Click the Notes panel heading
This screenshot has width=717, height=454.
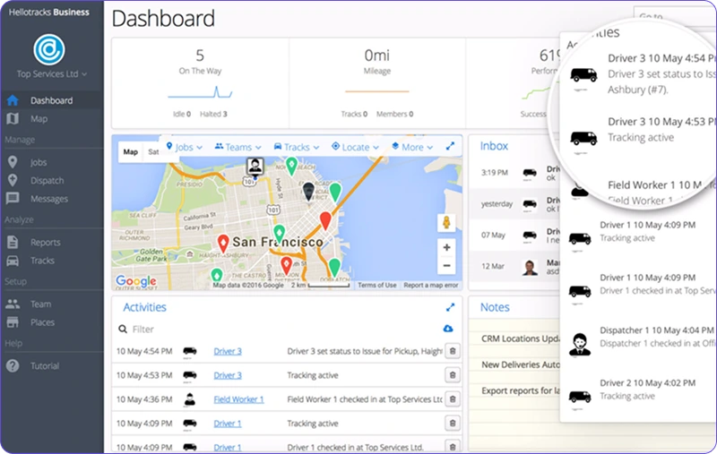[x=495, y=307]
